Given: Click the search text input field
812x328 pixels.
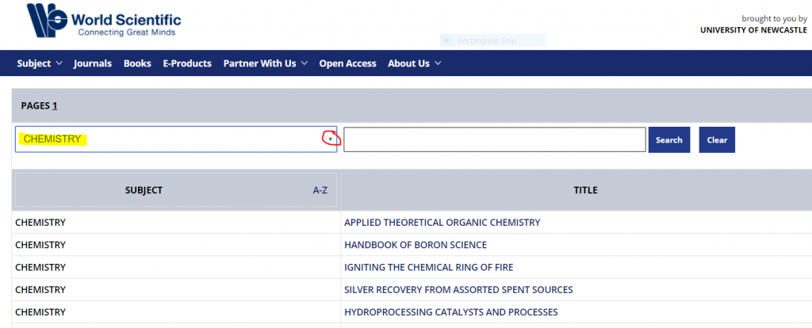Looking at the screenshot, I should [x=494, y=139].
